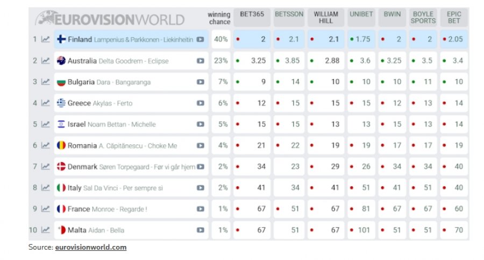Click Finland's 40% winning chance
484x260 pixels.
(221, 39)
